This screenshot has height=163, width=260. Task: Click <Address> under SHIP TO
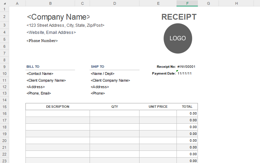pyautogui.click(x=100, y=87)
